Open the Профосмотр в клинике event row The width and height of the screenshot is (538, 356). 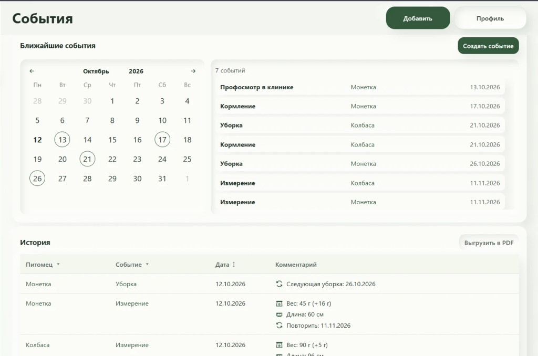(x=360, y=87)
